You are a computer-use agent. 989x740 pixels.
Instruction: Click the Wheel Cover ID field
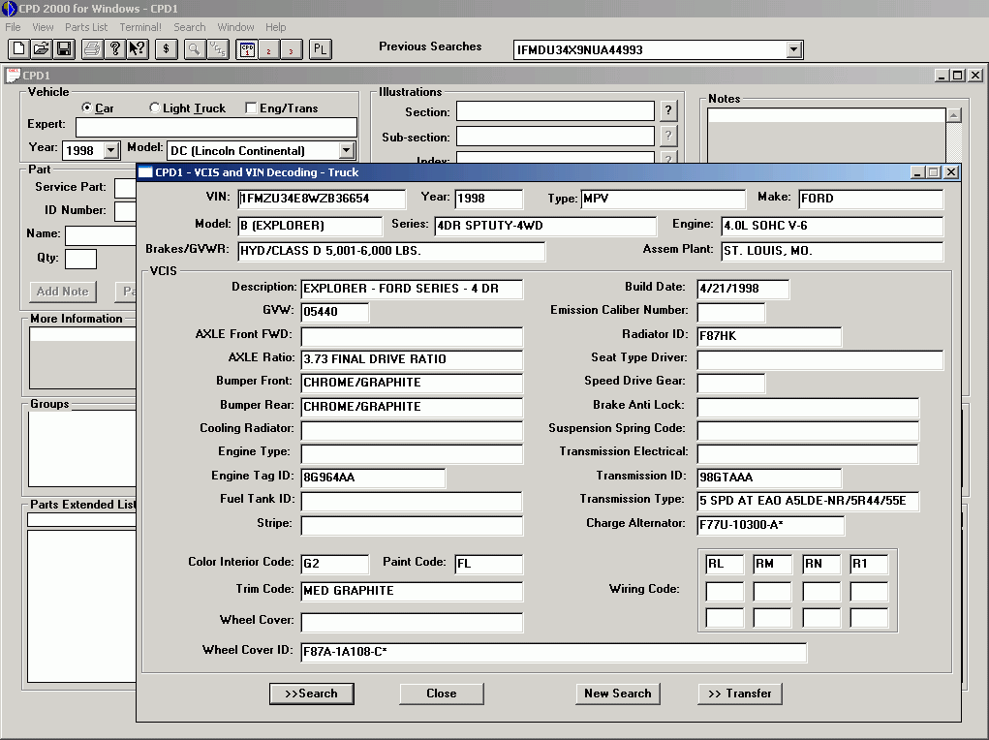(554, 652)
